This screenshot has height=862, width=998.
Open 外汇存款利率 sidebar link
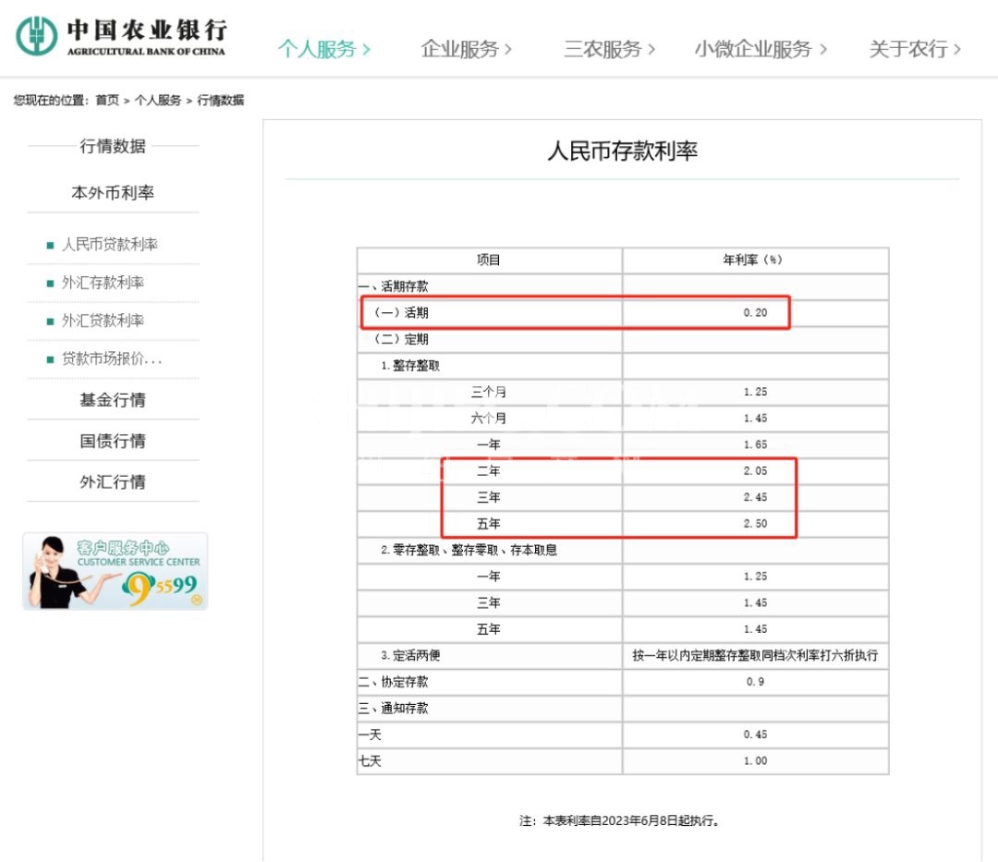point(103,283)
